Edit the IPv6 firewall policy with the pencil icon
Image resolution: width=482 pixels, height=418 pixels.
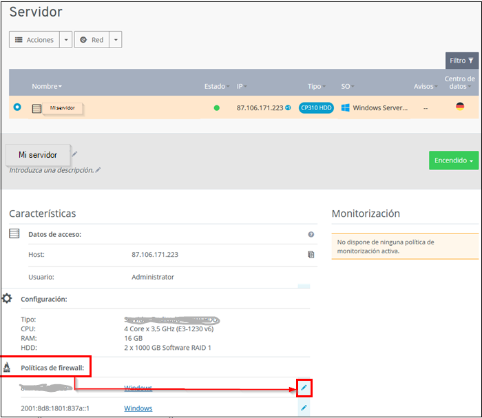click(x=304, y=408)
